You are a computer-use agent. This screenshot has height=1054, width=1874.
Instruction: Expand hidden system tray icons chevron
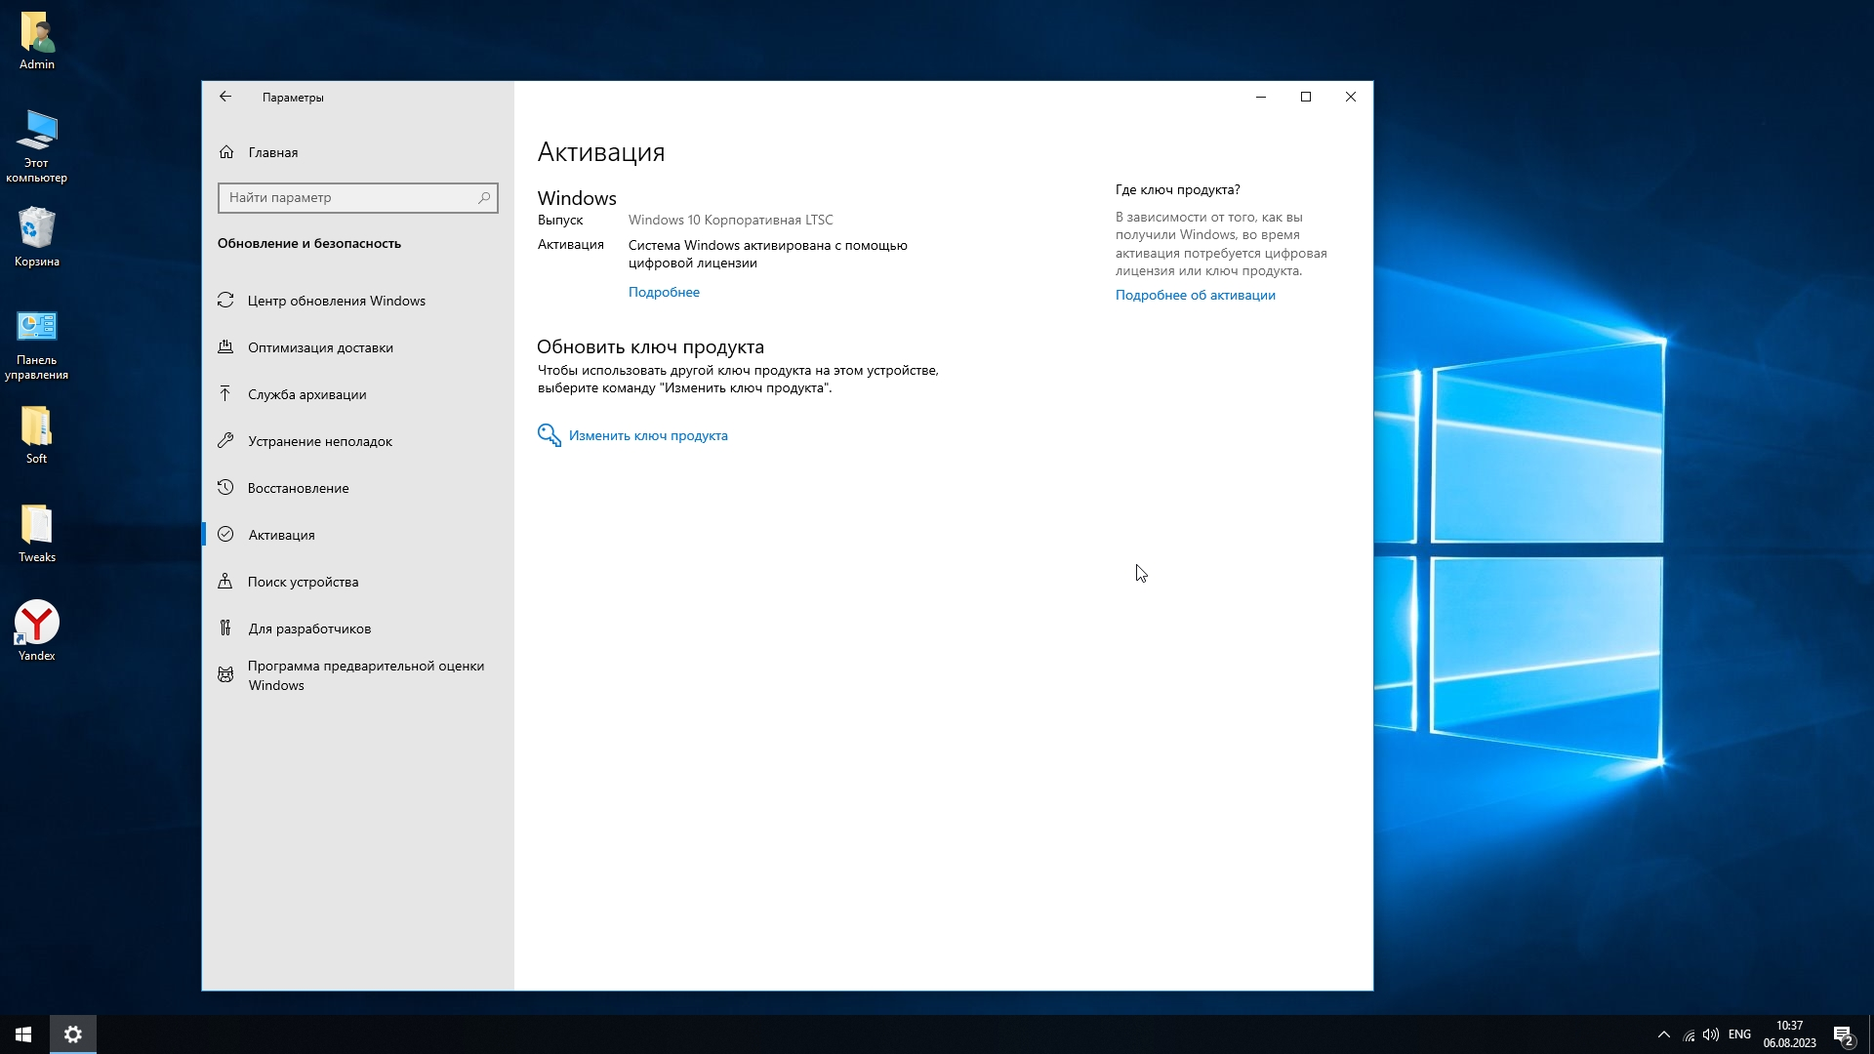click(x=1664, y=1034)
